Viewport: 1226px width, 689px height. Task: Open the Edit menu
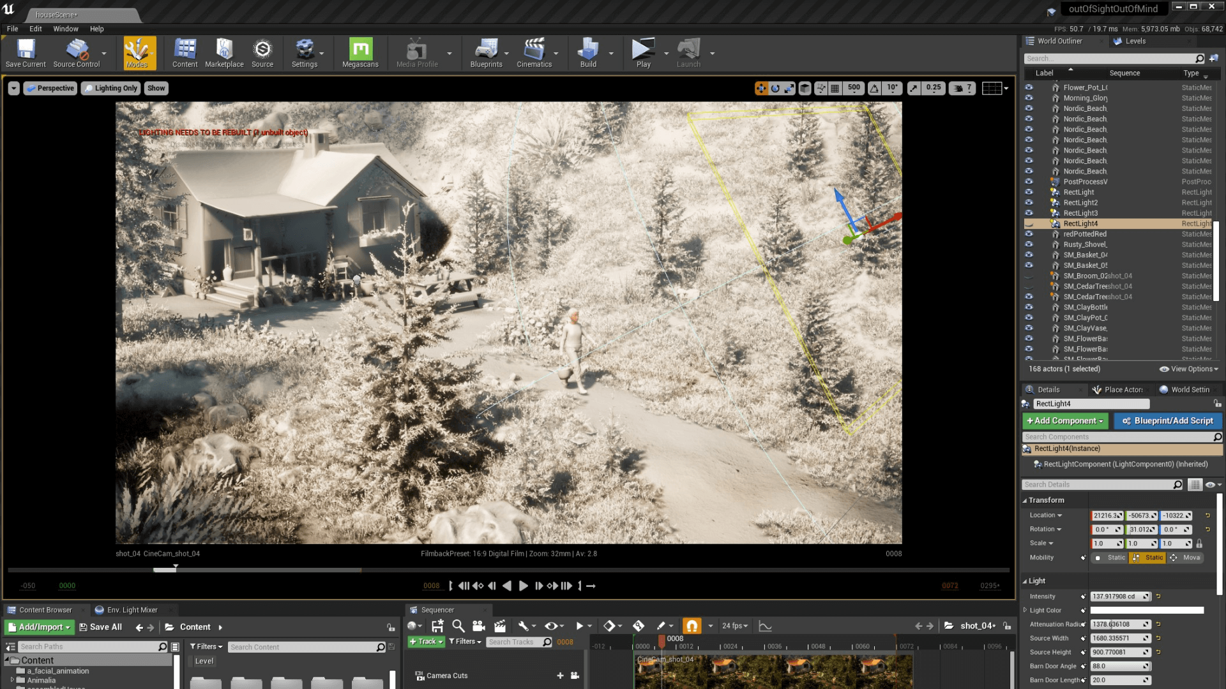[35, 29]
